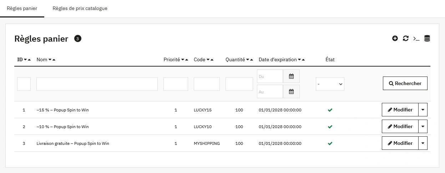
Task: Open calendar picker for Au date
Action: (x=291, y=91)
